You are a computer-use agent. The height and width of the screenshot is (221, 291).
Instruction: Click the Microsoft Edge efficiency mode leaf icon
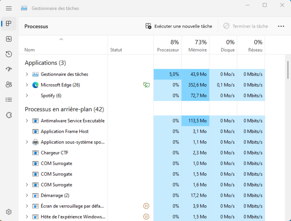point(146,85)
